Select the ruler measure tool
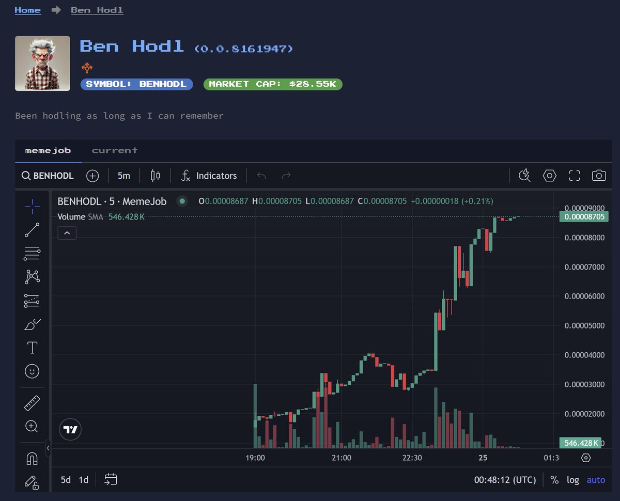 (32, 403)
